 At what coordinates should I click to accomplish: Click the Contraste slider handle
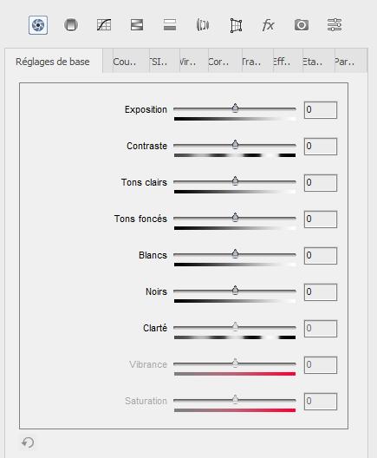coord(235,145)
